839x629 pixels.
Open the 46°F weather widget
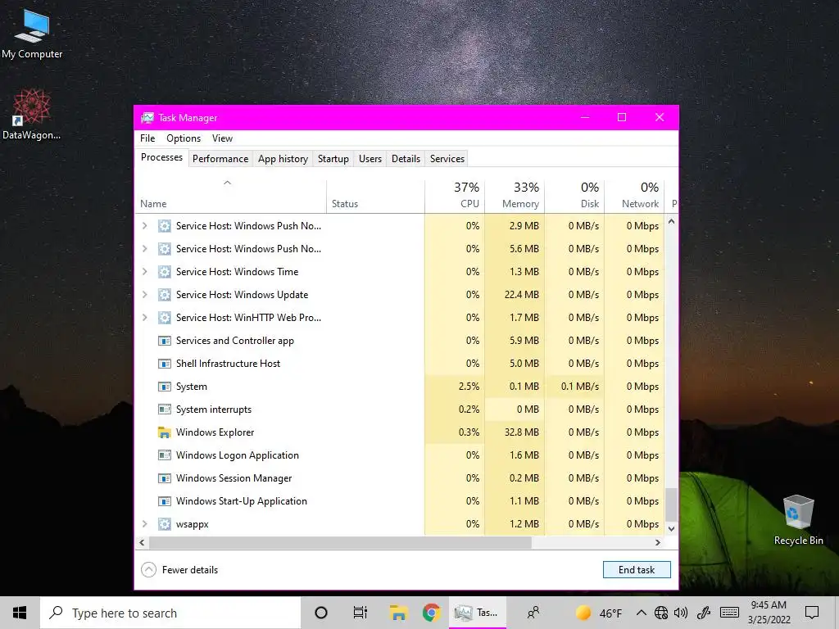pos(599,613)
